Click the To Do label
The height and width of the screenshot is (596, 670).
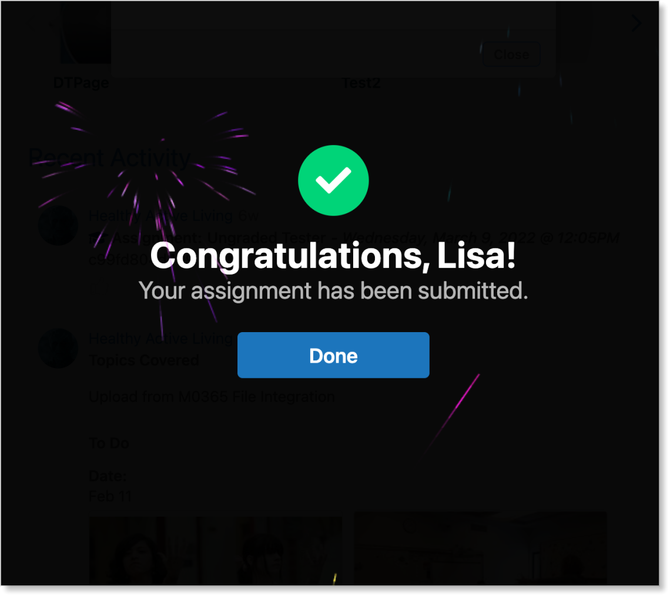[x=109, y=443]
